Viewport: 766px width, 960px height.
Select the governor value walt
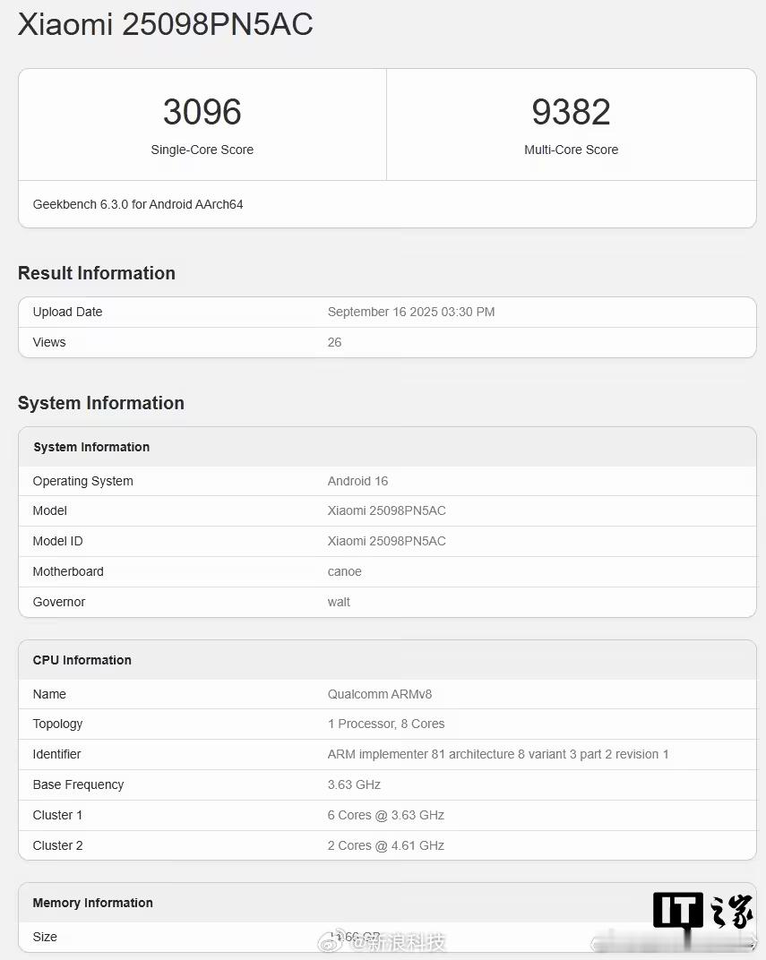tap(339, 602)
